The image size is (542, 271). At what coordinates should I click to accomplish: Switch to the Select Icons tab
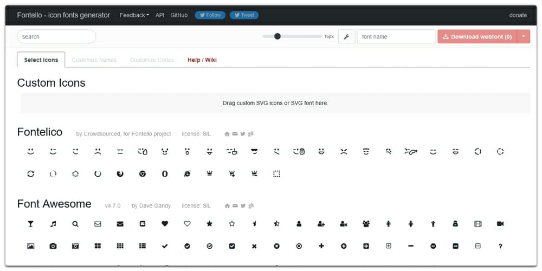point(41,60)
